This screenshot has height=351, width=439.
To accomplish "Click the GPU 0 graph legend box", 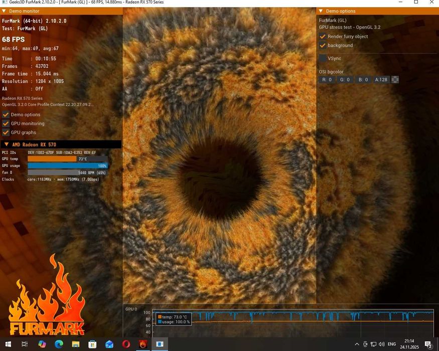I will (174, 319).
